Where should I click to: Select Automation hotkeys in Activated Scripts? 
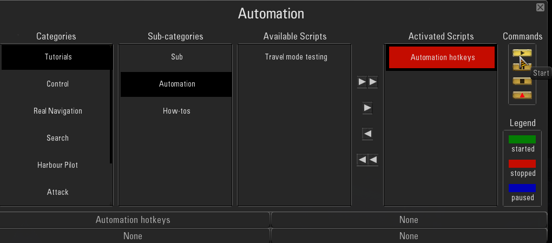(442, 57)
